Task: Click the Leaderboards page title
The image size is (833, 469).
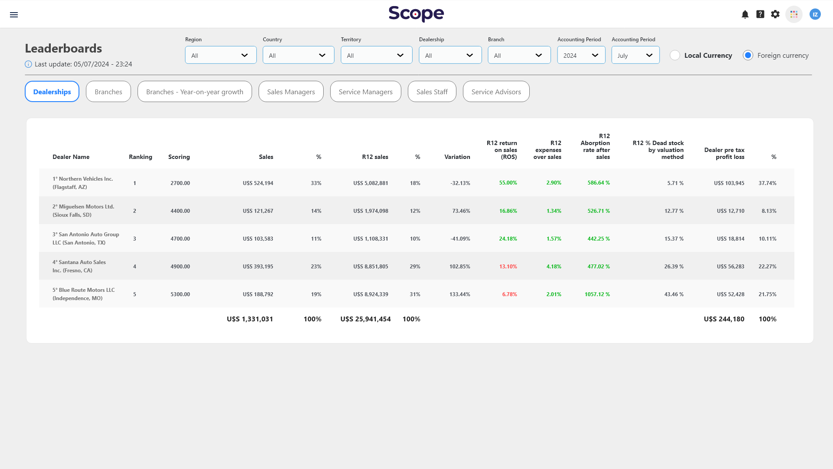Action: [63, 48]
